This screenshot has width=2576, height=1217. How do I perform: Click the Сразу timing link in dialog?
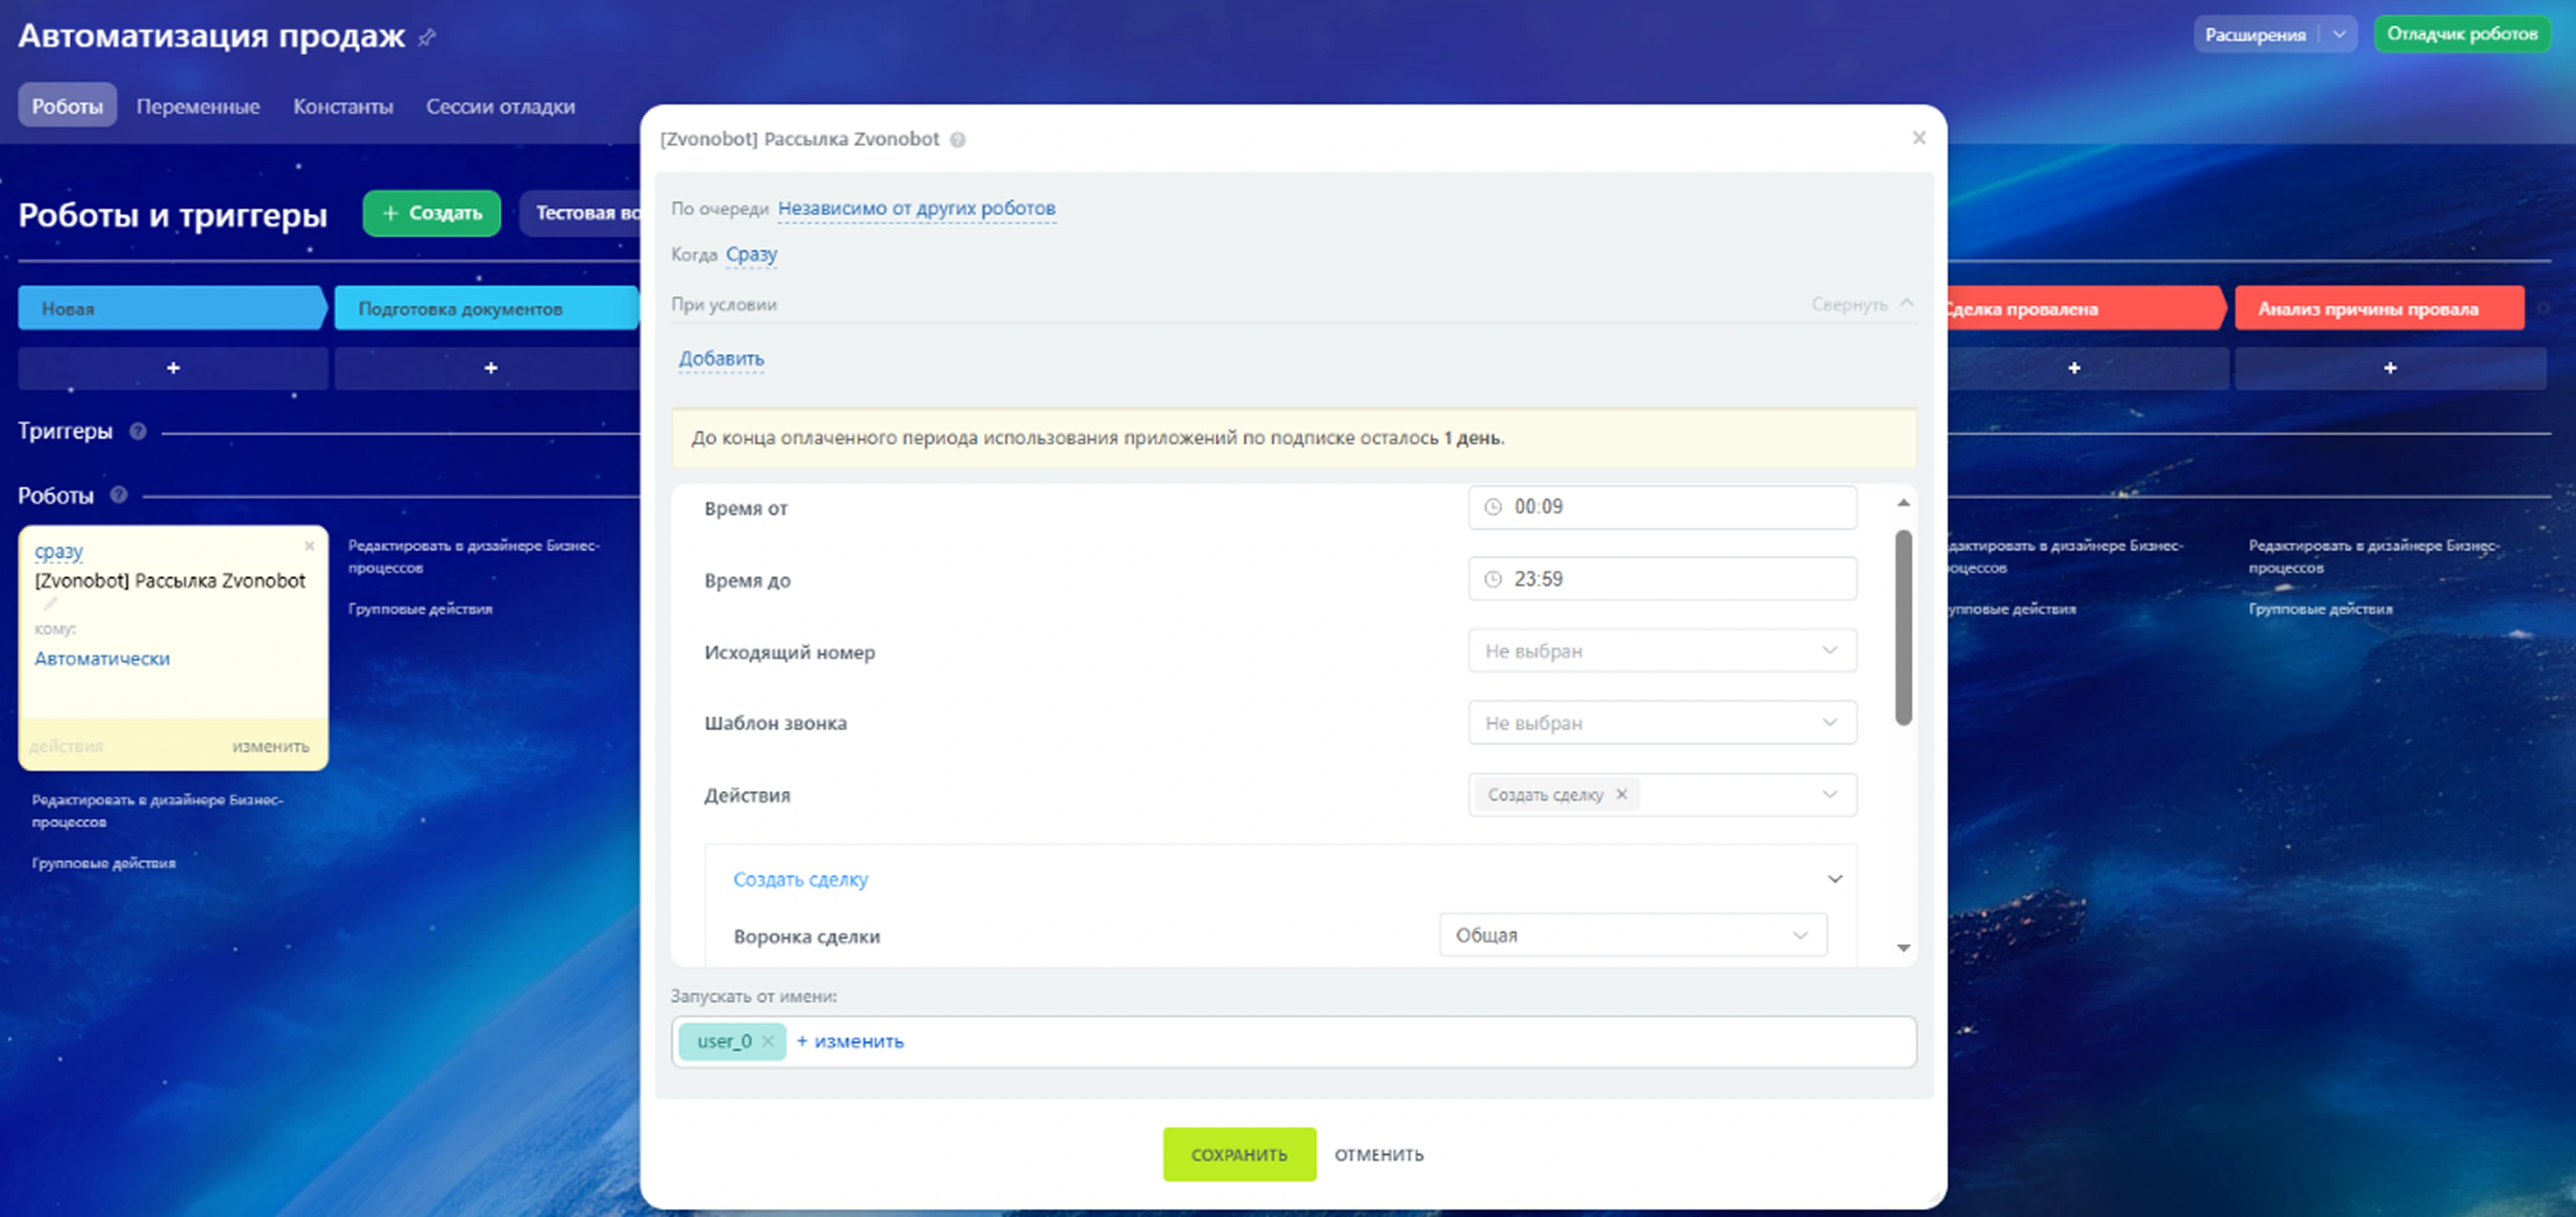(x=751, y=254)
